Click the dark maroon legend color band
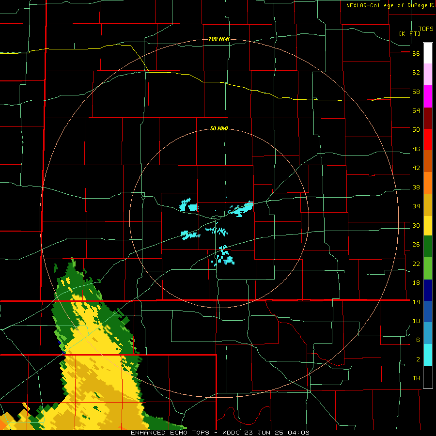The width and height of the screenshot is (436, 436). pyautogui.click(x=428, y=118)
